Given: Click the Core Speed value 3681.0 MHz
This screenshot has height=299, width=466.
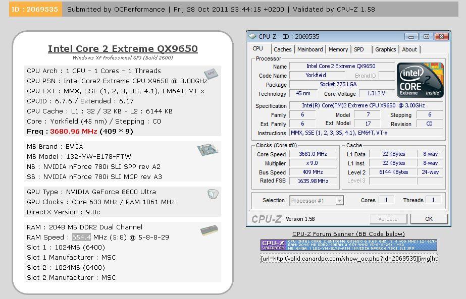Looking at the screenshot, I should tap(313, 154).
